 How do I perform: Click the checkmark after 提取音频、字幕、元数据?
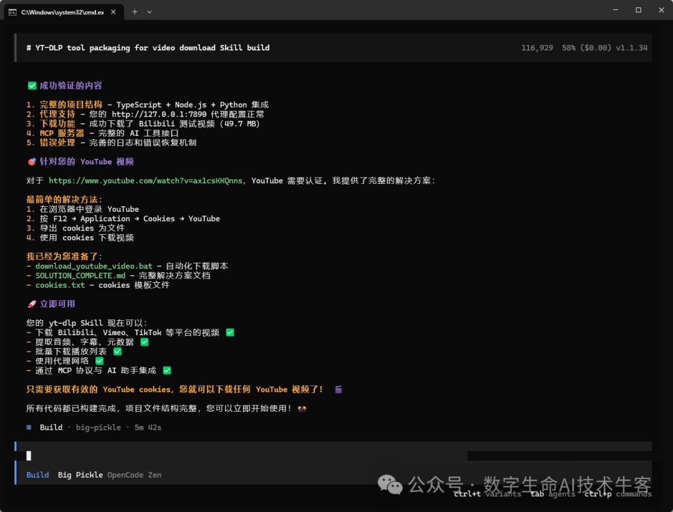[x=145, y=342]
